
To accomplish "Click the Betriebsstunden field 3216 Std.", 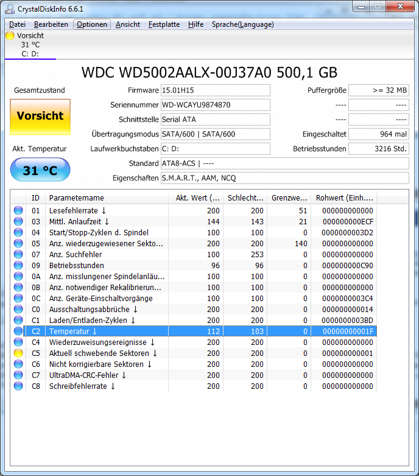I will coord(379,149).
